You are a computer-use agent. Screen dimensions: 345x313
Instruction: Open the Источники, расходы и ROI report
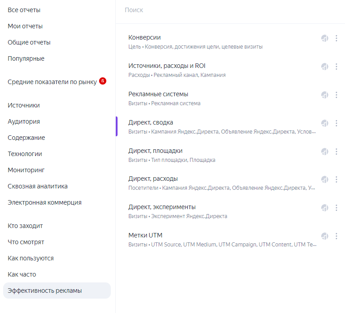[167, 66]
